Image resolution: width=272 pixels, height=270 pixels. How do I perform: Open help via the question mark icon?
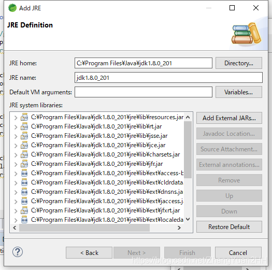point(18,252)
